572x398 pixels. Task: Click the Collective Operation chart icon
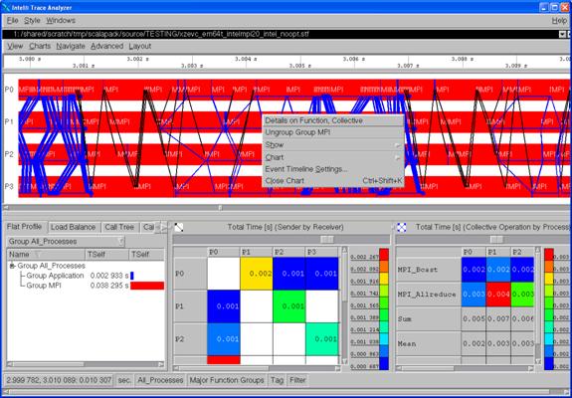[x=401, y=228]
